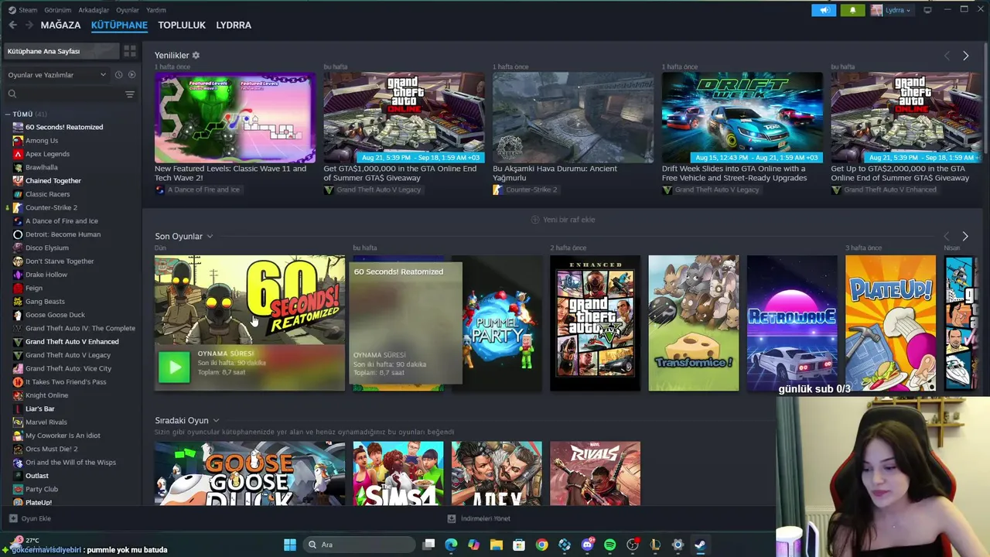Open Windows Start button on taskbar
The image size is (990, 557).
[x=290, y=545]
